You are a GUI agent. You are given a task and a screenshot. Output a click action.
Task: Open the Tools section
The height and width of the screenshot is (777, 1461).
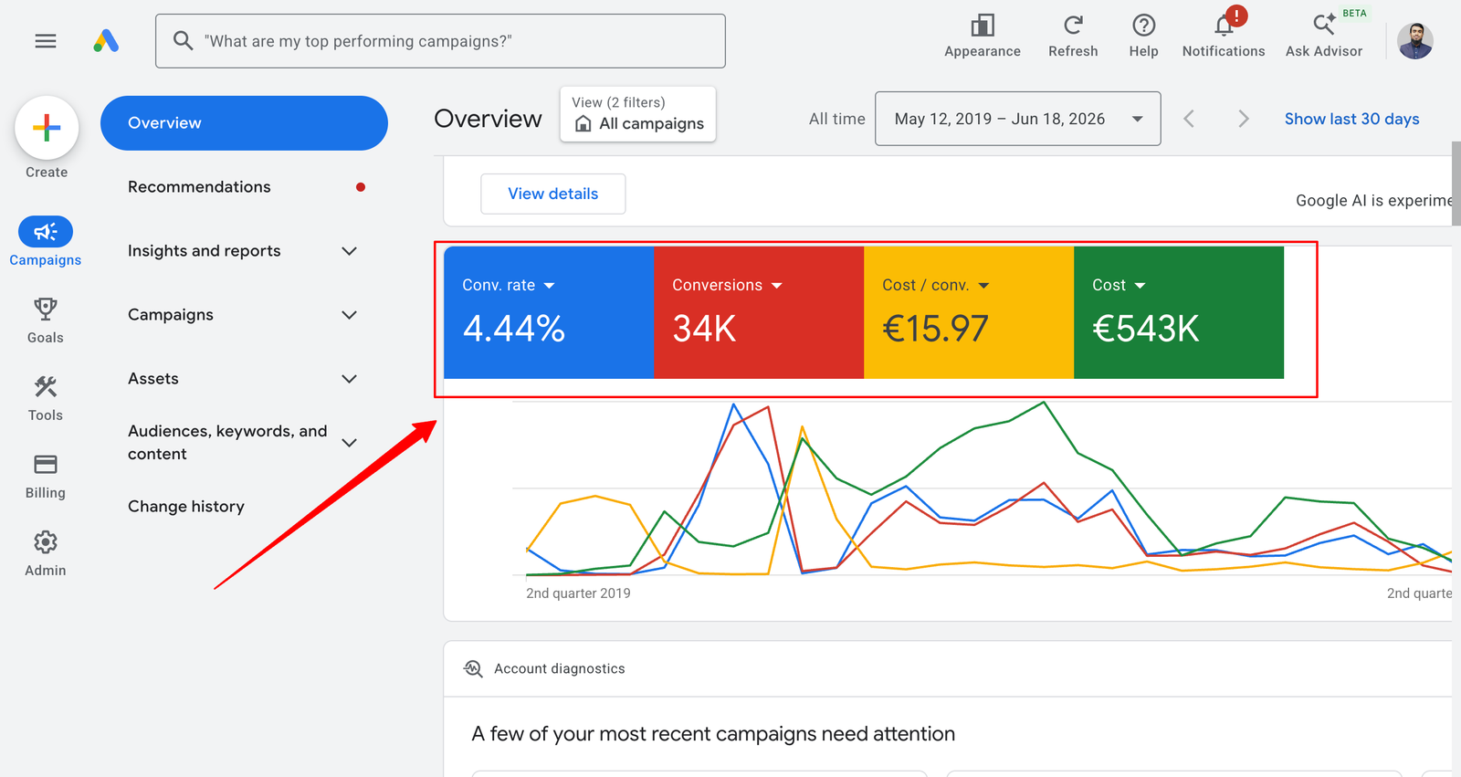[46, 398]
